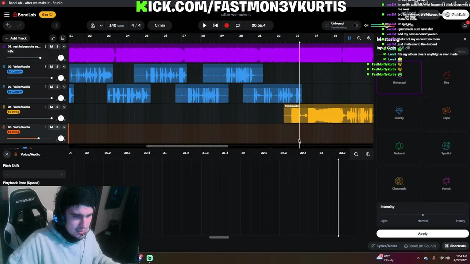This screenshot has width=470, height=264.
Task: Select the Punch mastering preset
Action: click(446, 183)
